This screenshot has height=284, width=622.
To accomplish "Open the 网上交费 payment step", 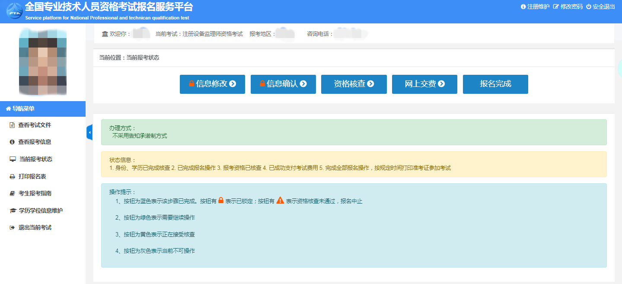I will point(424,84).
